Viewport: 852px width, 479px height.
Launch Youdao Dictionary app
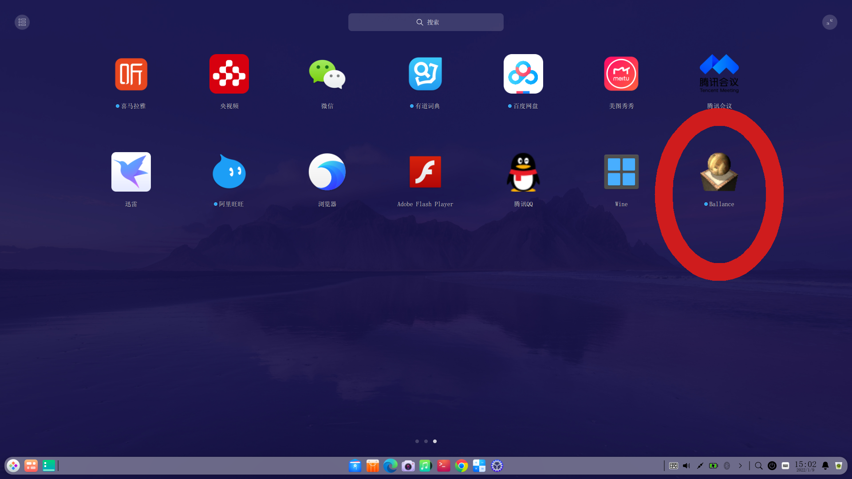tap(425, 74)
